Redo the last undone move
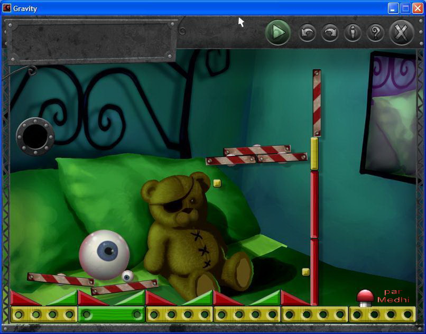The height and width of the screenshot is (334, 426). click(330, 33)
